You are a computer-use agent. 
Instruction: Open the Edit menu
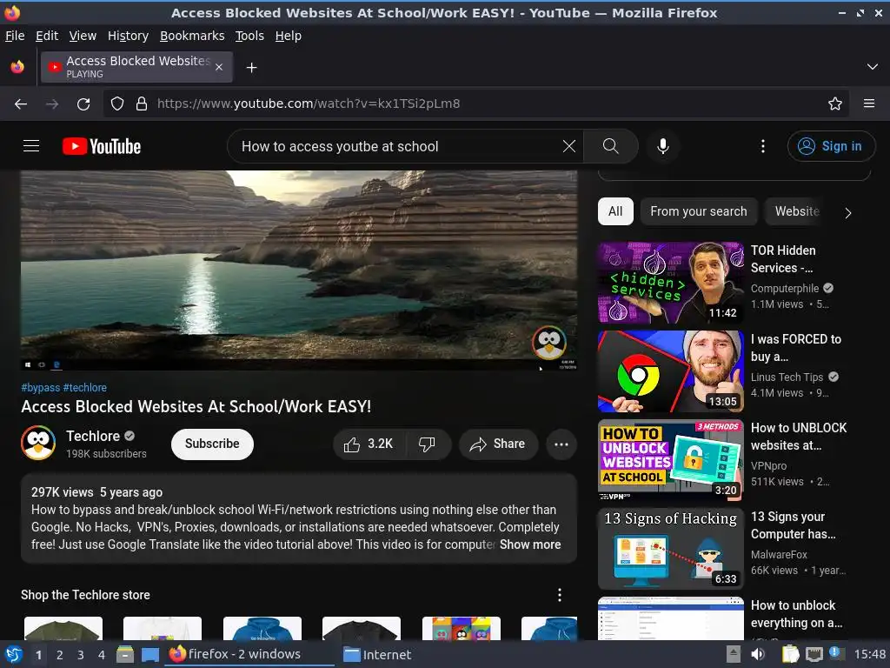[47, 36]
